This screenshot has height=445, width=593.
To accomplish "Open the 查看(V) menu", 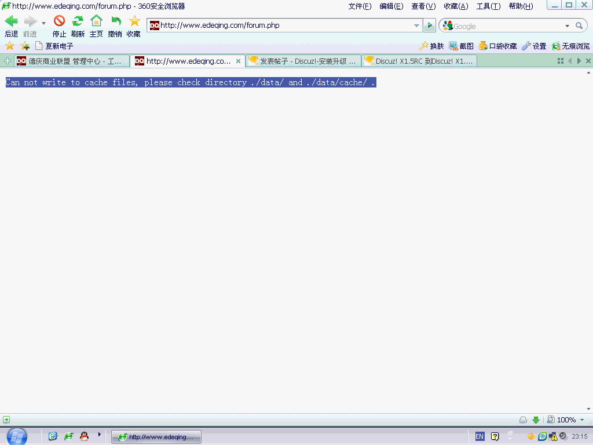I will click(x=423, y=6).
